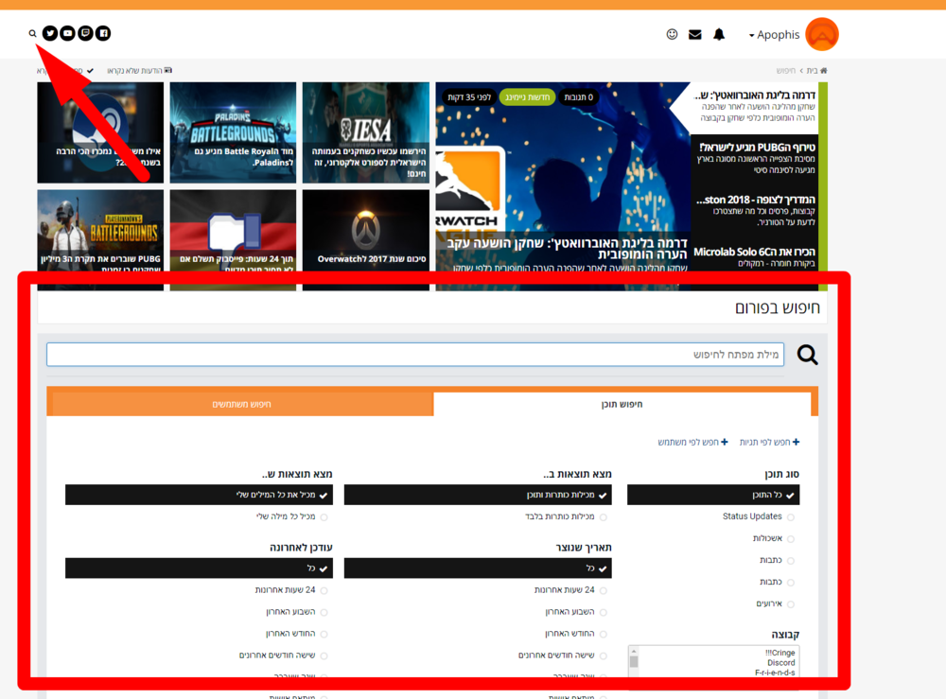Click the envelope messages icon

coord(695,35)
